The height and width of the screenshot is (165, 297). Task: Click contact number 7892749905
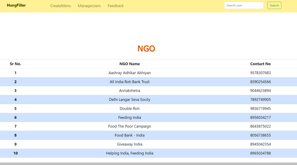tap(261, 100)
